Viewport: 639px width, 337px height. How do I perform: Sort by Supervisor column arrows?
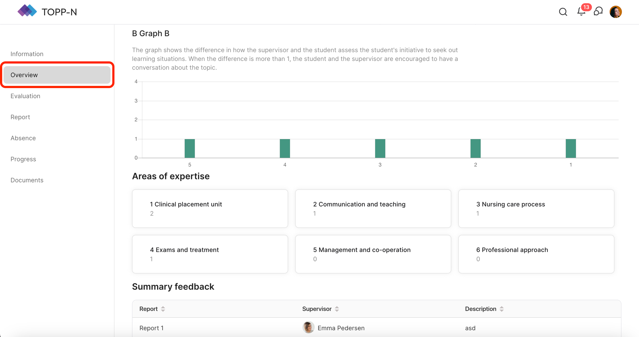coord(337,309)
